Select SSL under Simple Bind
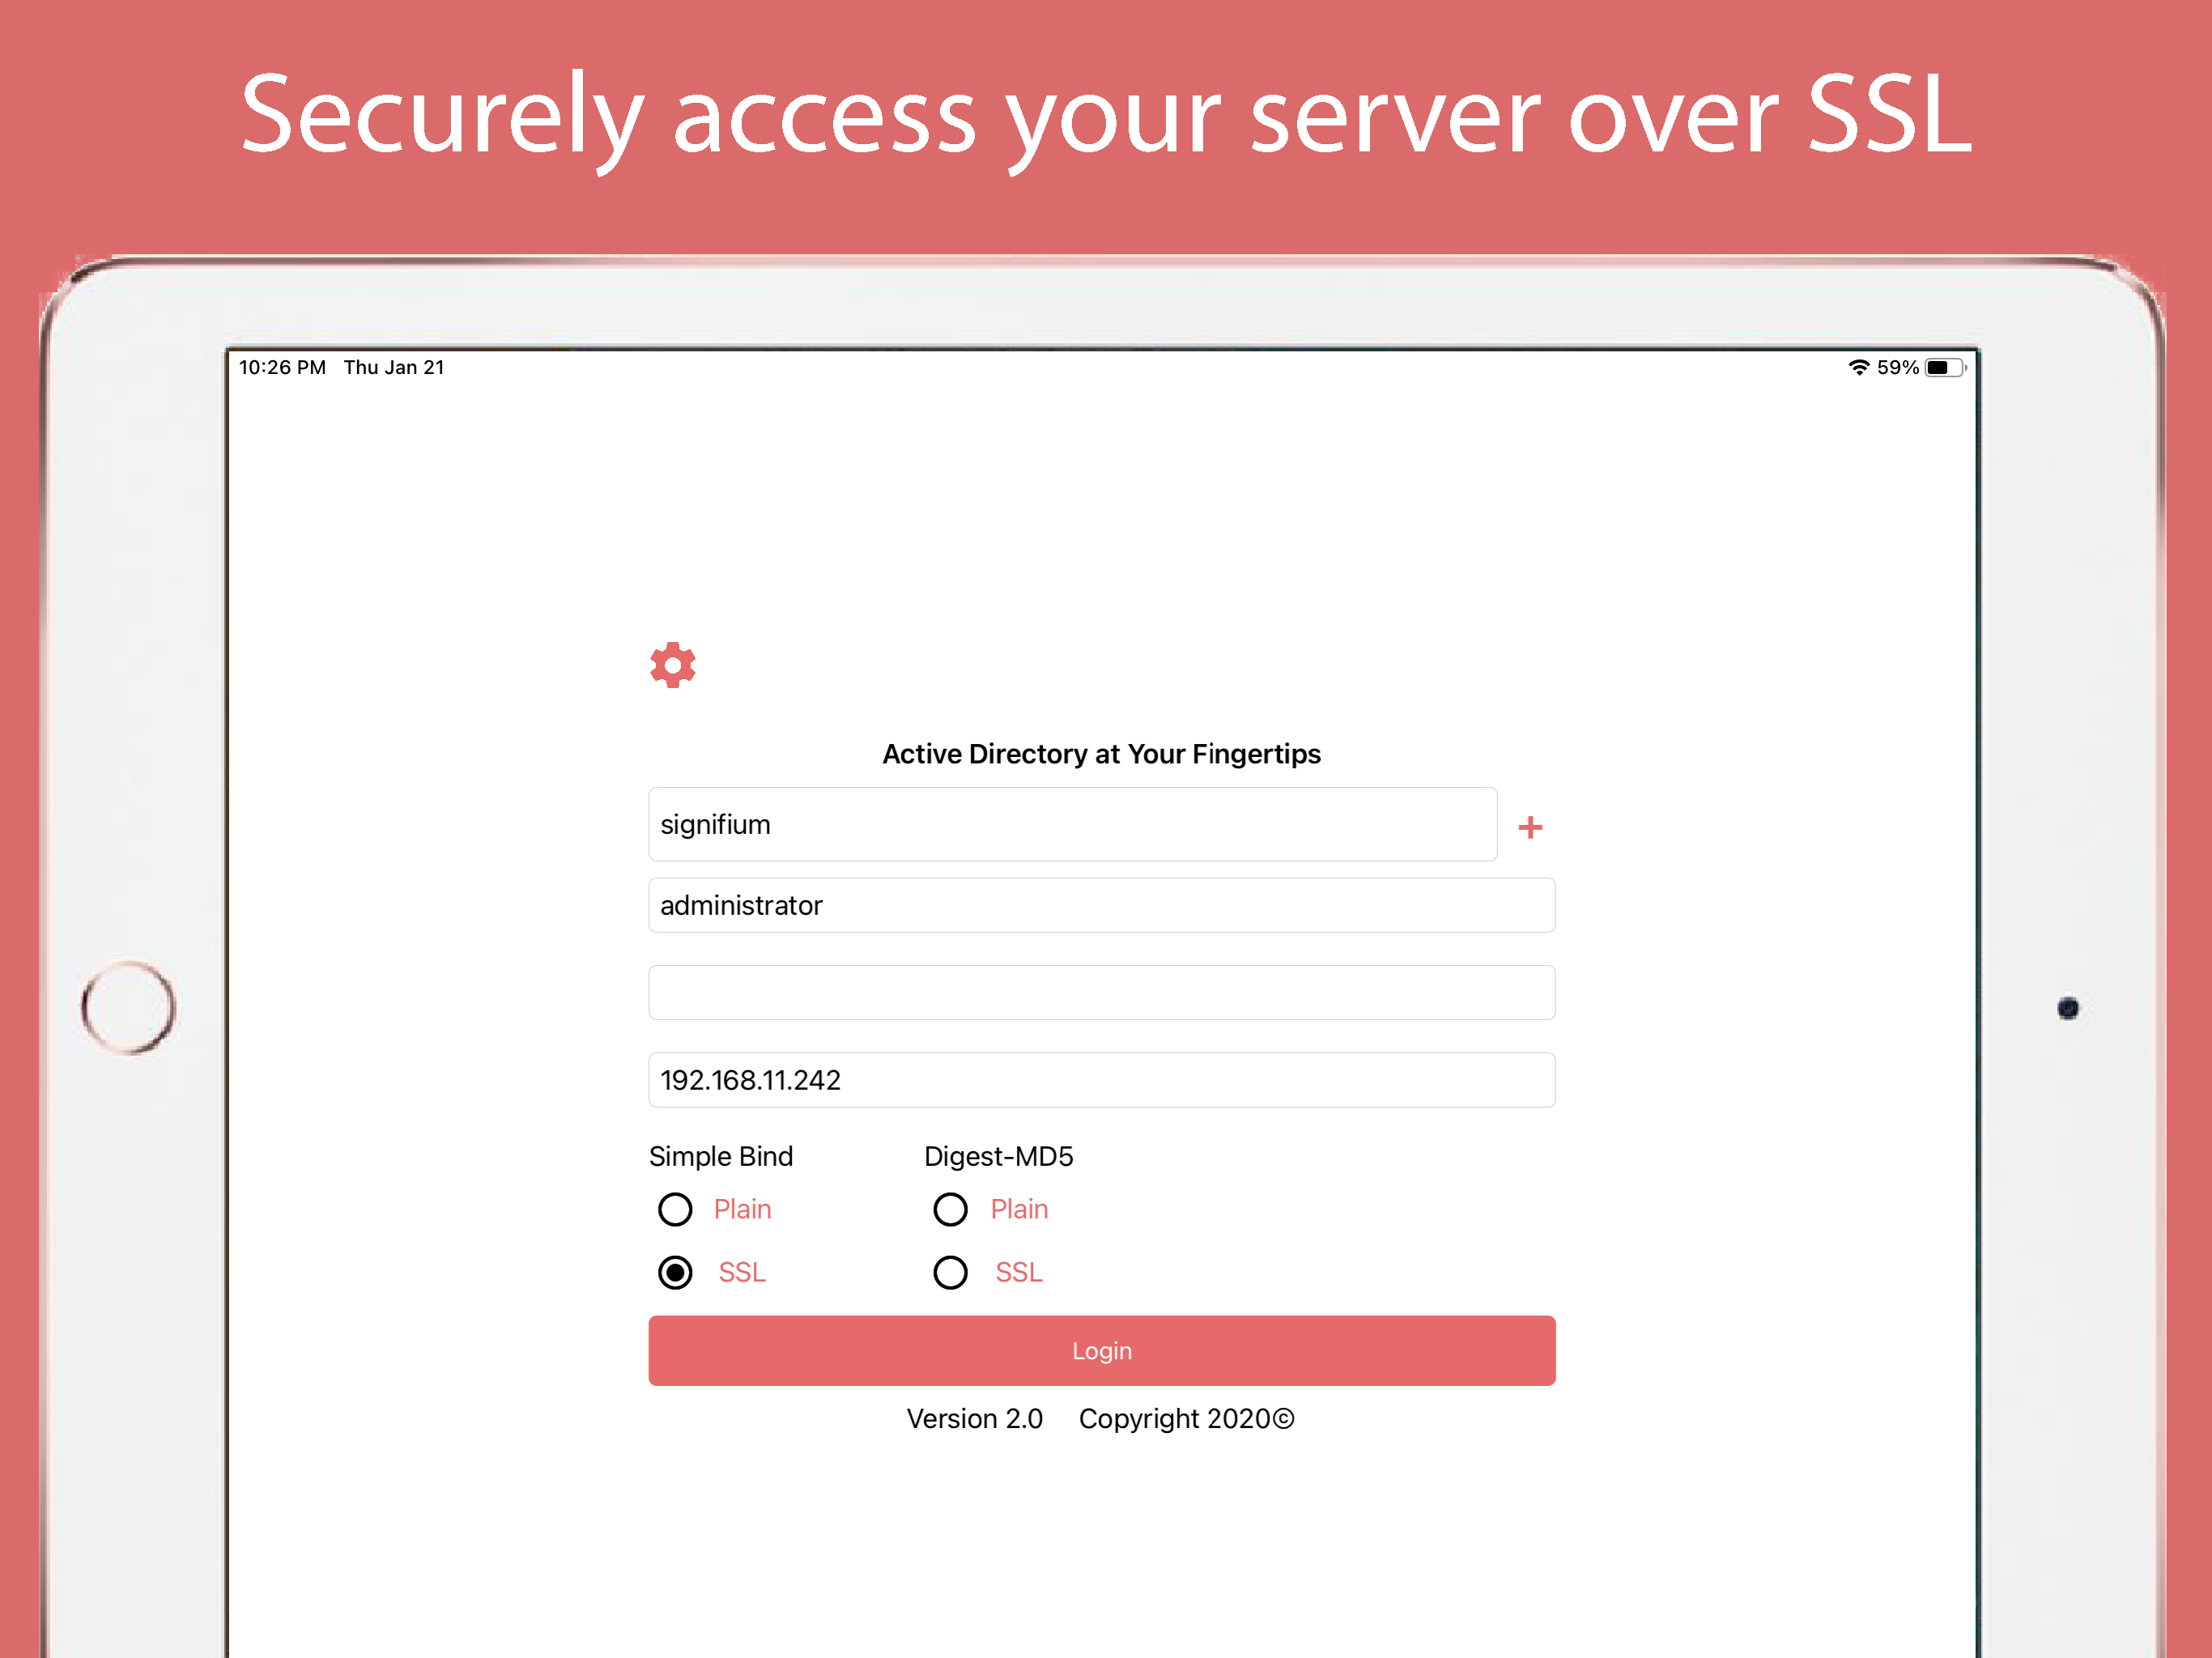The height and width of the screenshot is (1658, 2212). pyautogui.click(x=675, y=1272)
